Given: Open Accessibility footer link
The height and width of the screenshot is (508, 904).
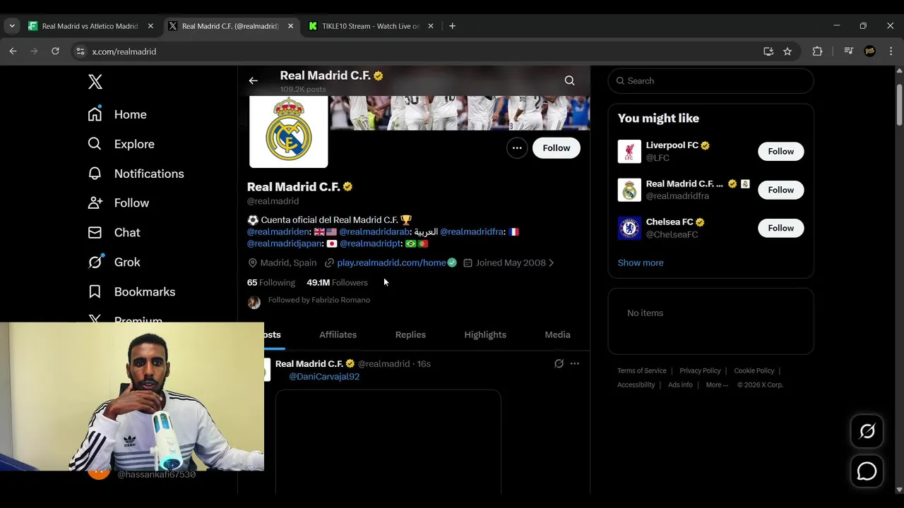Looking at the screenshot, I should 636,385.
